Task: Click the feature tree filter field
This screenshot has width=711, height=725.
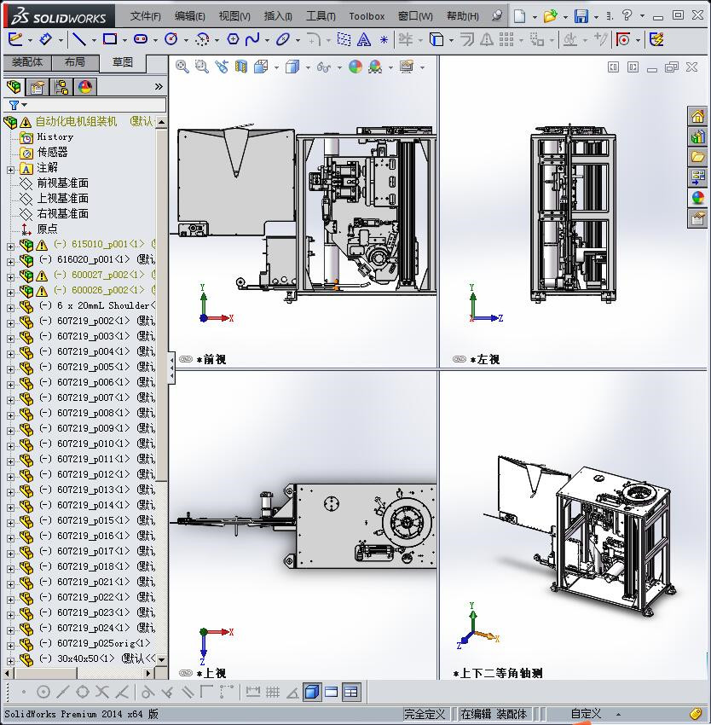Action: pyautogui.click(x=92, y=105)
